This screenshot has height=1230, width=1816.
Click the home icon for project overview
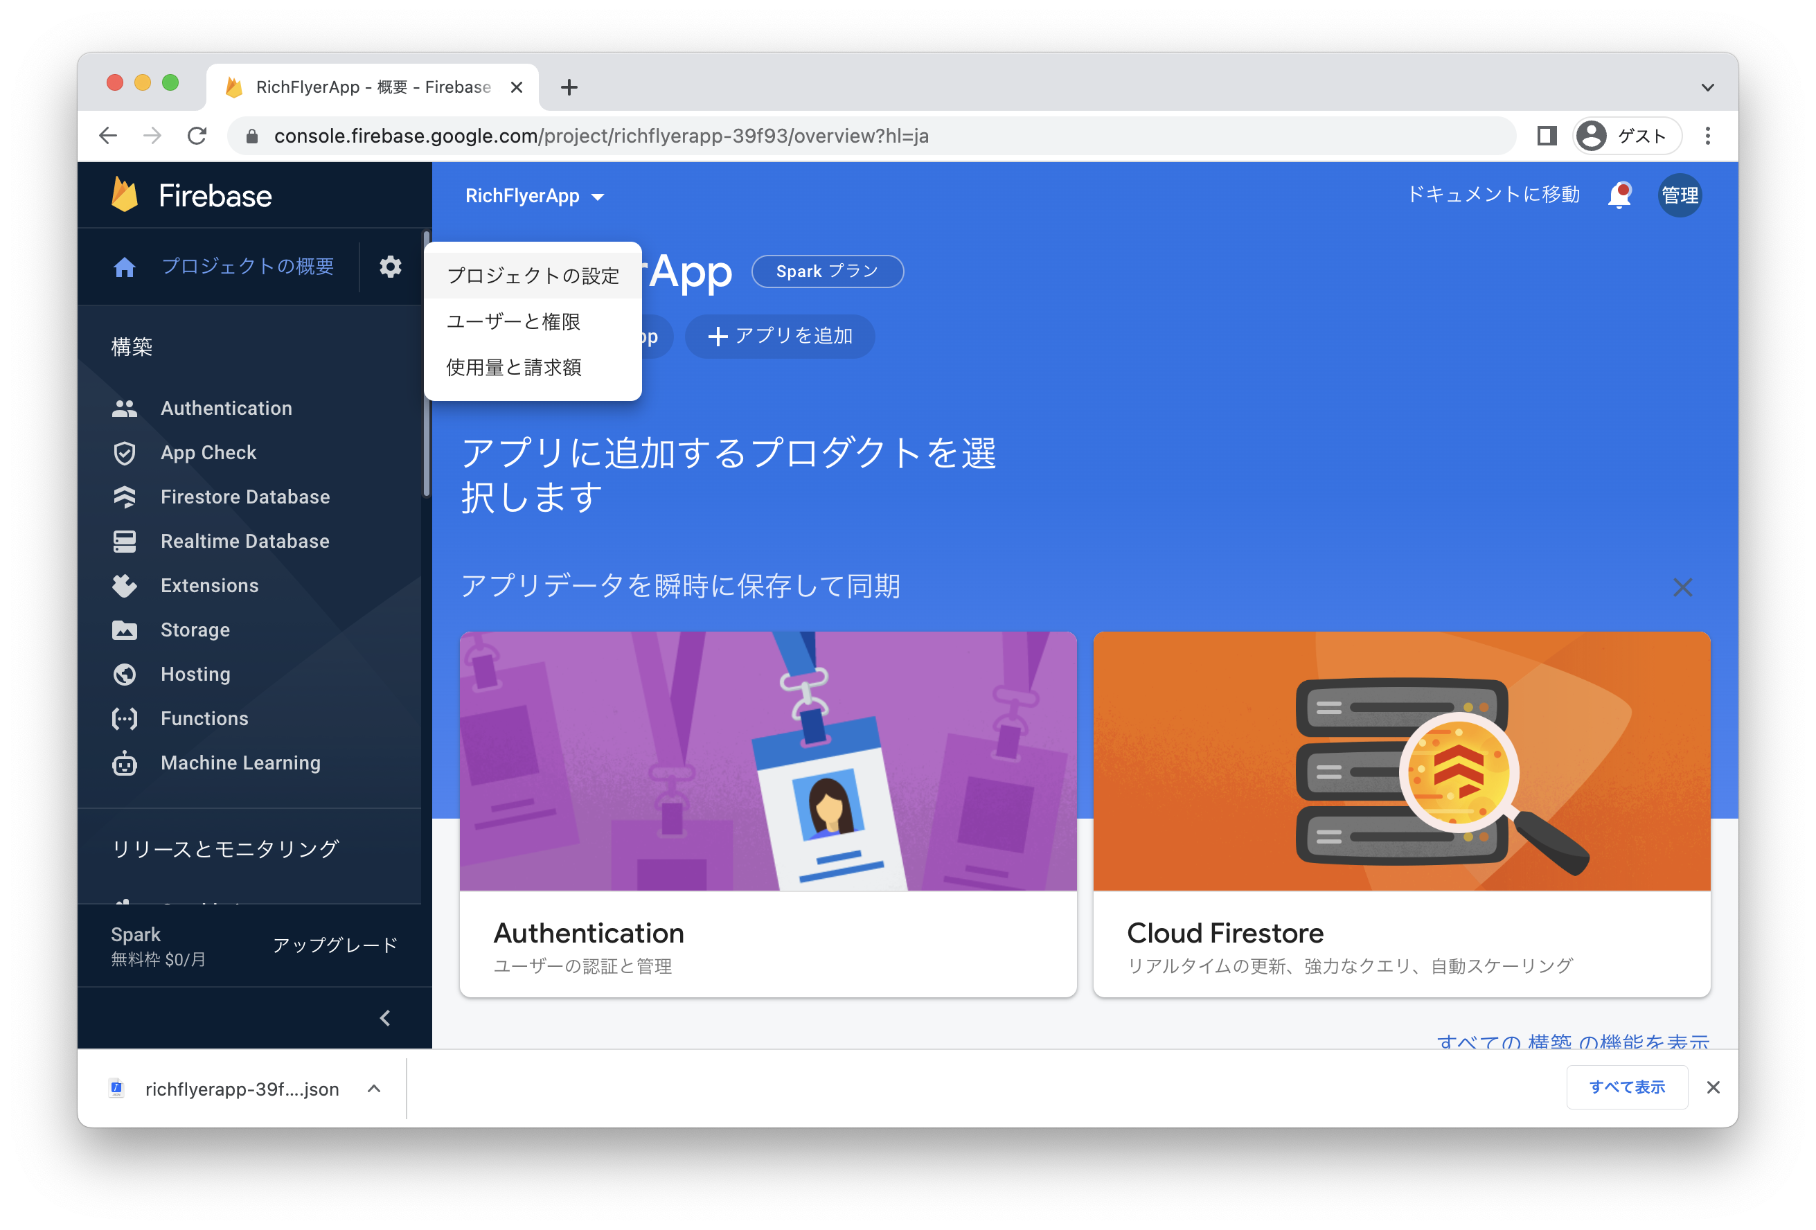pos(124,267)
